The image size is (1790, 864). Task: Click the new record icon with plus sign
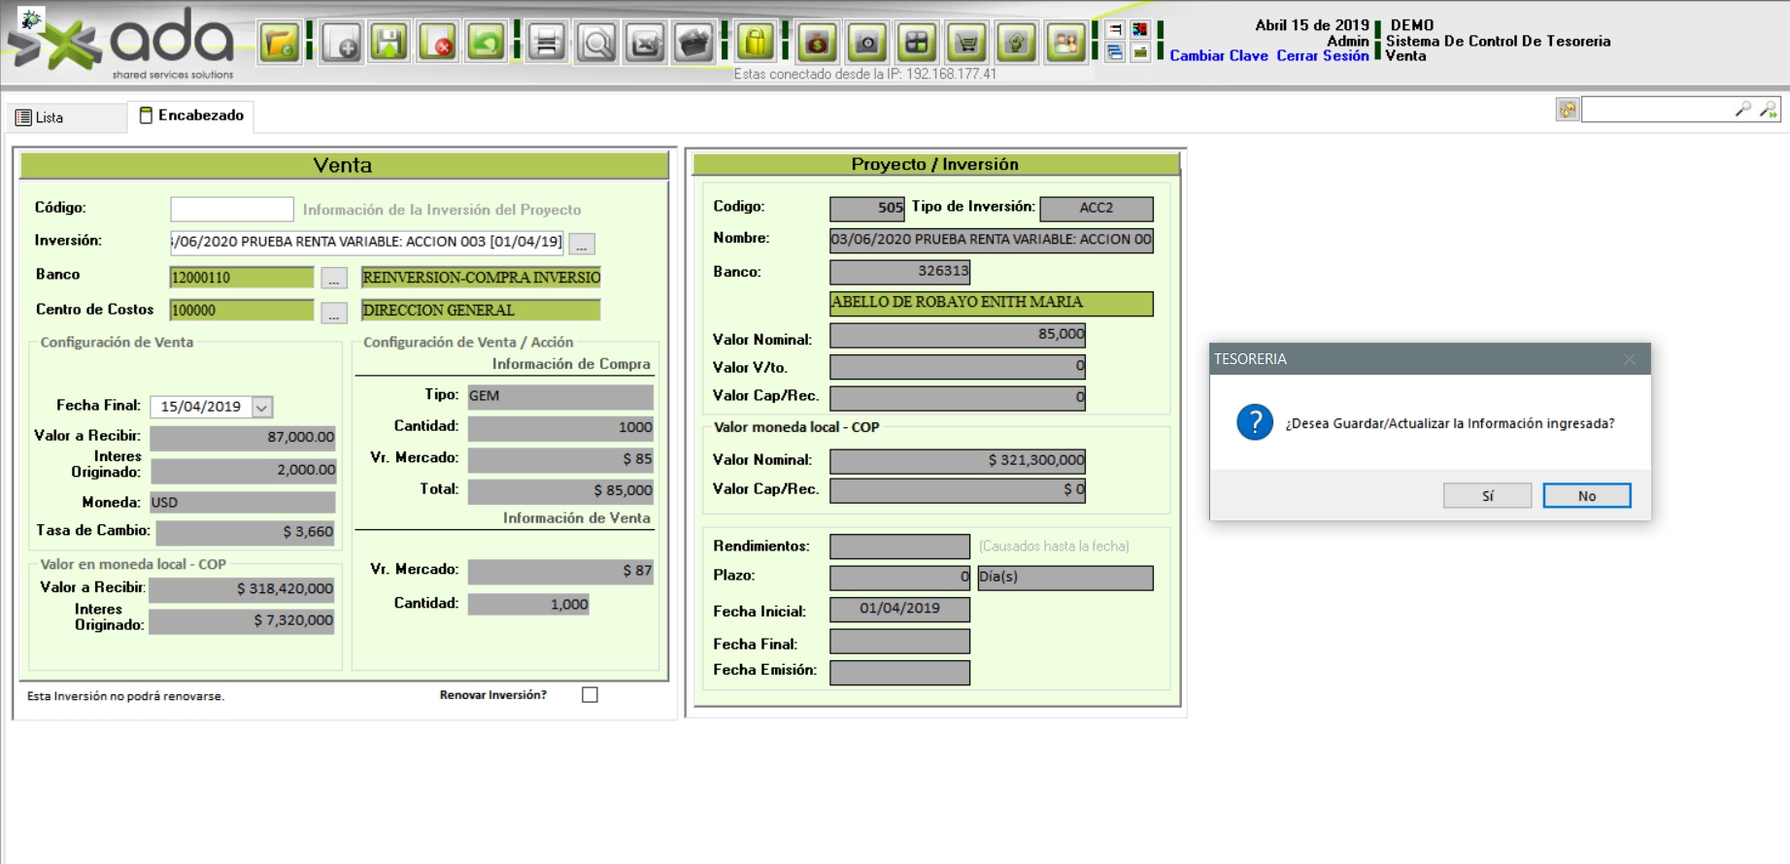(342, 44)
